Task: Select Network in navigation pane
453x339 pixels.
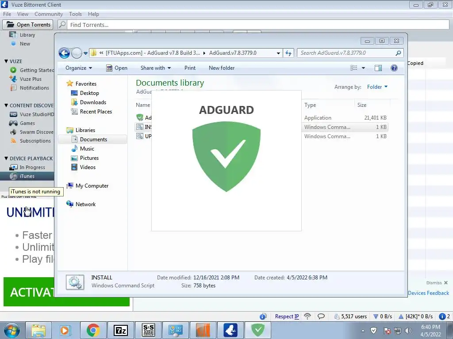Action: click(x=81, y=204)
